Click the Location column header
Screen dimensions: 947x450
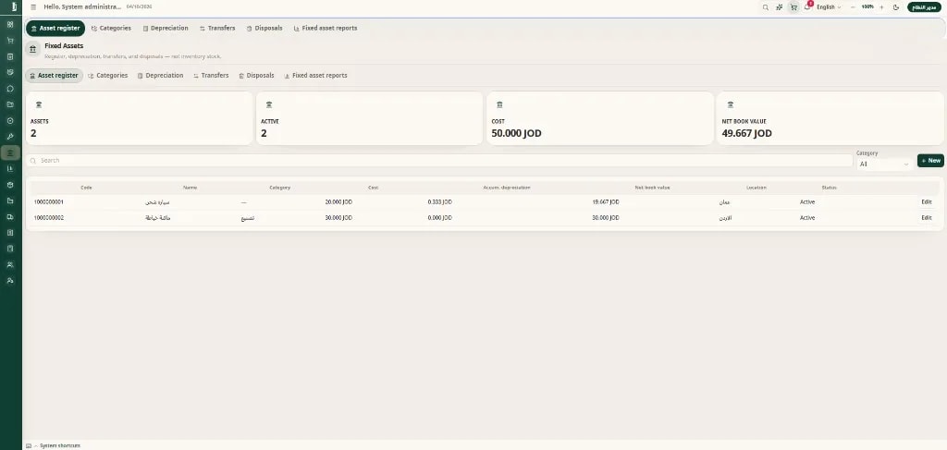coord(756,188)
